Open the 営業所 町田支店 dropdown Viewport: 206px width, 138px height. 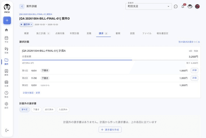[149, 6]
